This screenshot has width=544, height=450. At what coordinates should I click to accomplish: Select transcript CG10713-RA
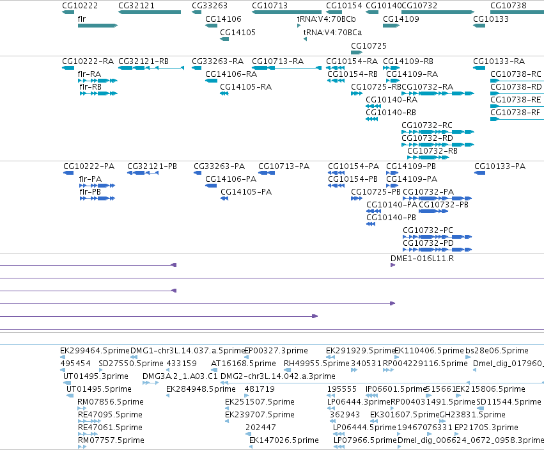point(277,61)
